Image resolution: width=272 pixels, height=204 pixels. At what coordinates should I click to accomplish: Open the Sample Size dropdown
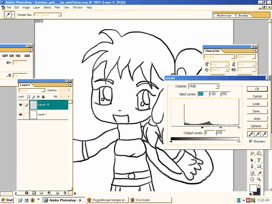coord(59,15)
